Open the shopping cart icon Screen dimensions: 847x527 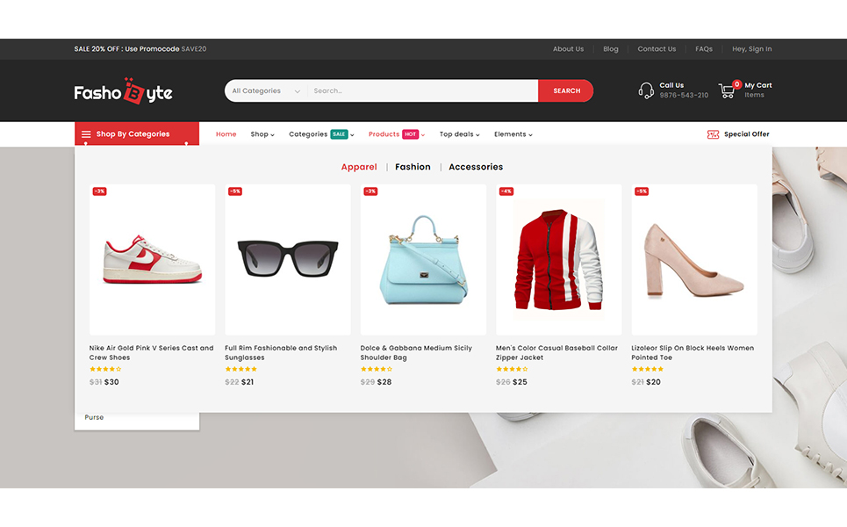(x=727, y=90)
